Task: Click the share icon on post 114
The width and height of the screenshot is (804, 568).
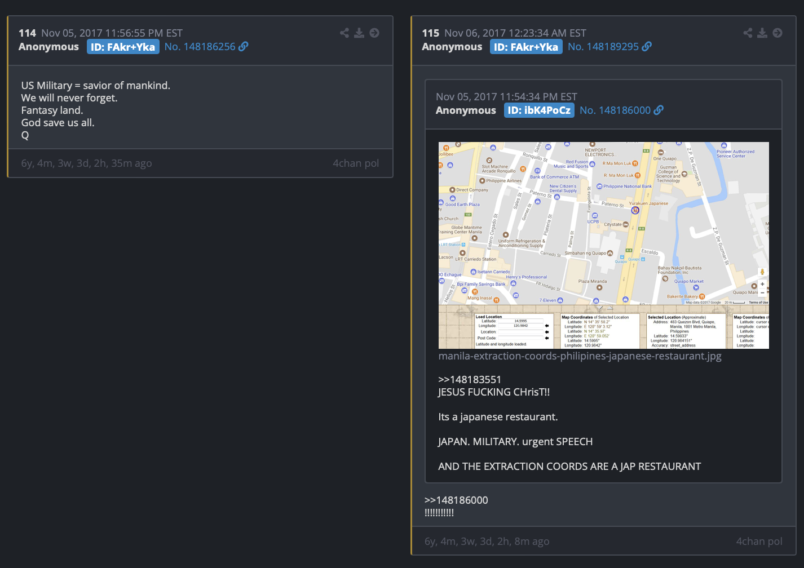Action: point(344,33)
